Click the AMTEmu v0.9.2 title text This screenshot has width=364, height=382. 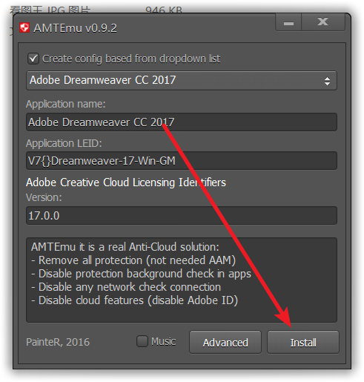coord(75,28)
